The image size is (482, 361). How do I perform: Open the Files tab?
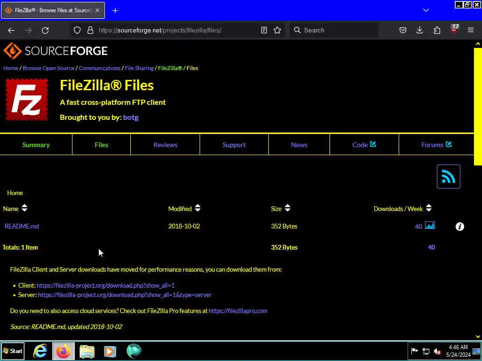point(102,145)
